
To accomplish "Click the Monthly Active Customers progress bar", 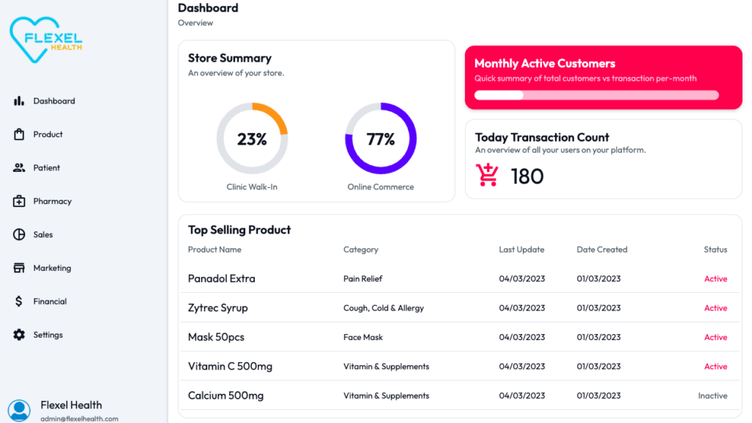I will point(596,95).
